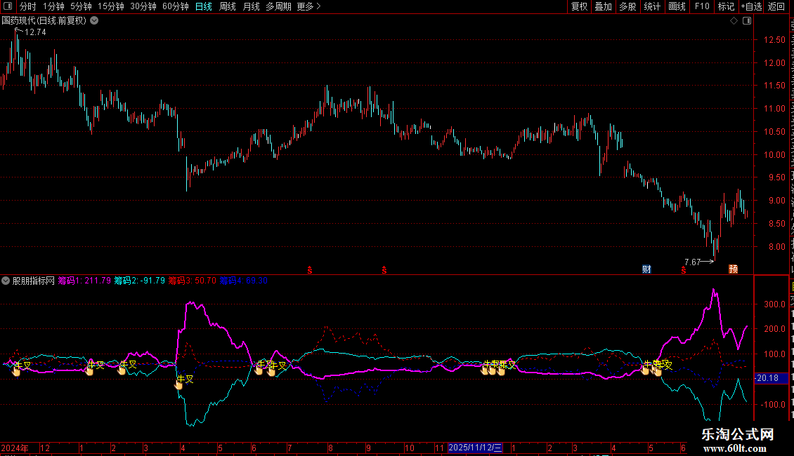
Task: Click the 2025/11/12/三 date label
Action: point(475,448)
